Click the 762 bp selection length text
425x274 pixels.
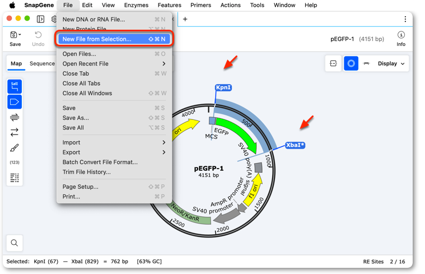click(x=119, y=262)
